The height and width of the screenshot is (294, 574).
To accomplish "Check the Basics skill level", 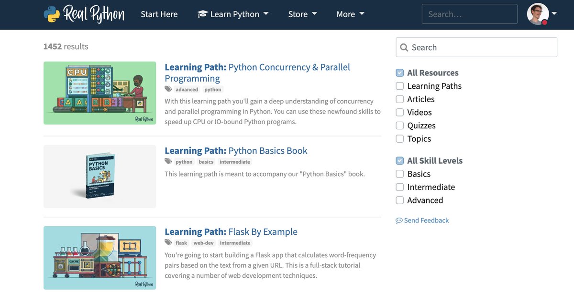I will pos(400,174).
